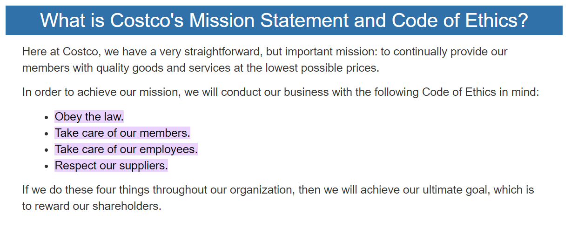Click the bullet point before "Obey the law"
Screen dimensions: 571x228
click(46, 117)
